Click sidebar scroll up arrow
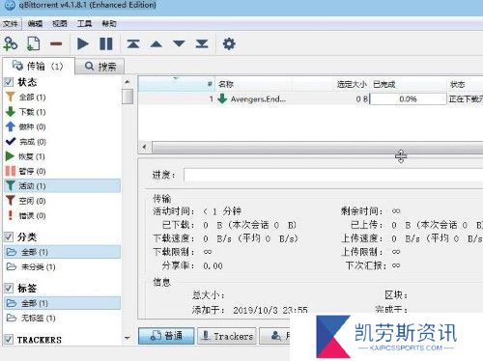Viewport: 483px width, 361px height. pos(128,82)
